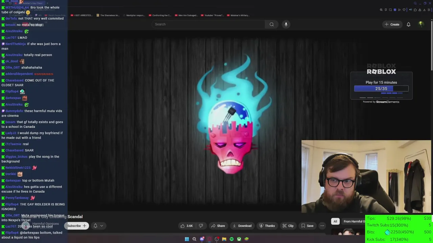The height and width of the screenshot is (243, 433).
Task: Click the Download button under the video
Action: (x=242, y=226)
